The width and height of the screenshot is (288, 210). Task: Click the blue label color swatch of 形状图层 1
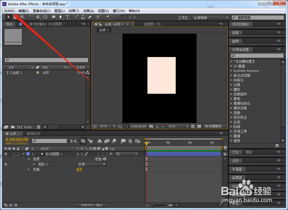[x=28, y=154]
